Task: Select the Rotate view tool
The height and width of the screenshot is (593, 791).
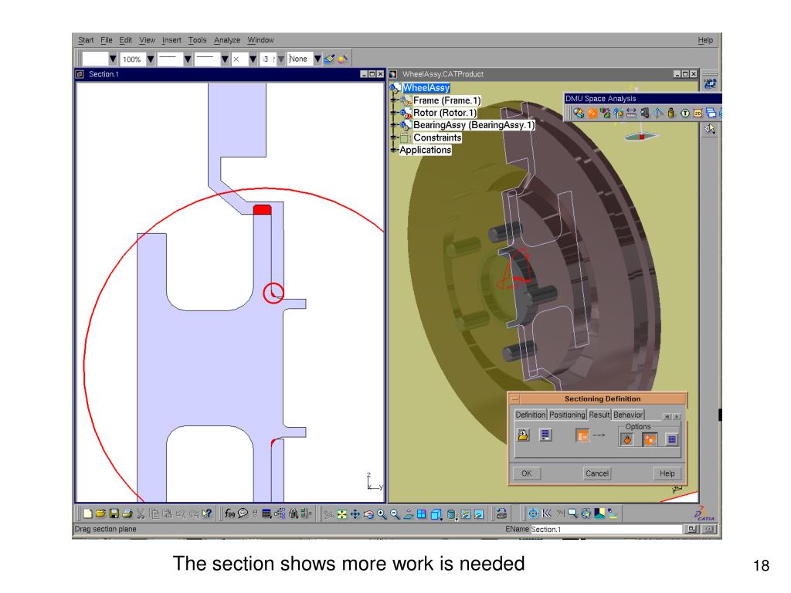Action: pos(368,514)
